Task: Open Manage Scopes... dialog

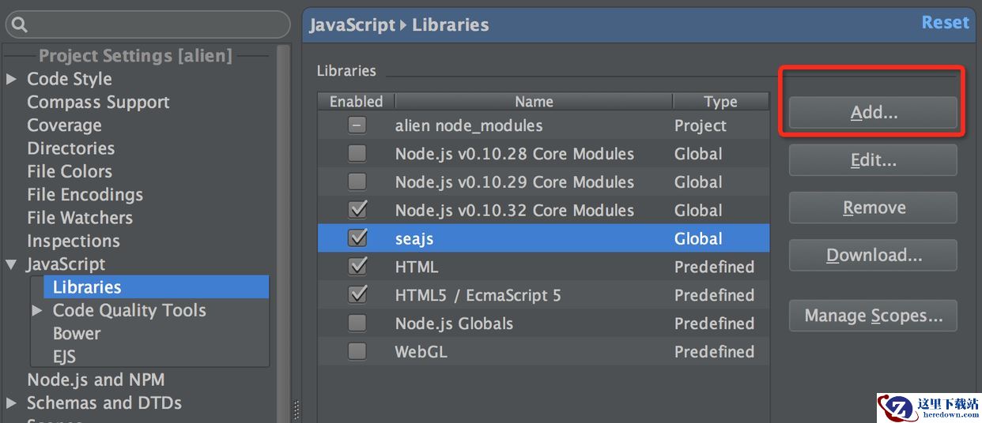Action: pyautogui.click(x=873, y=316)
